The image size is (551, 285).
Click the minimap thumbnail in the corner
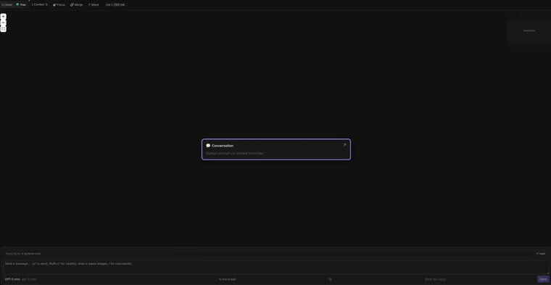(528, 30)
